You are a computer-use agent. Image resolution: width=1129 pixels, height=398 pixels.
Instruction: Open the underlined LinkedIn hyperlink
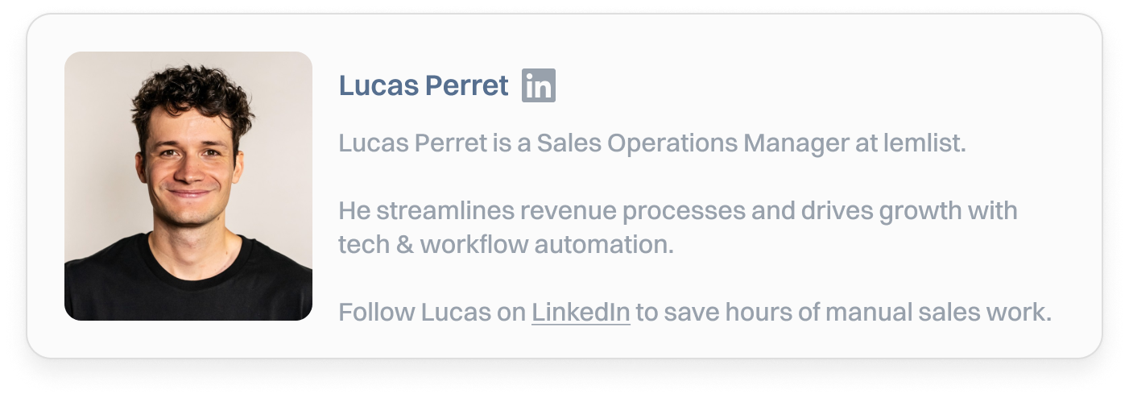point(580,312)
